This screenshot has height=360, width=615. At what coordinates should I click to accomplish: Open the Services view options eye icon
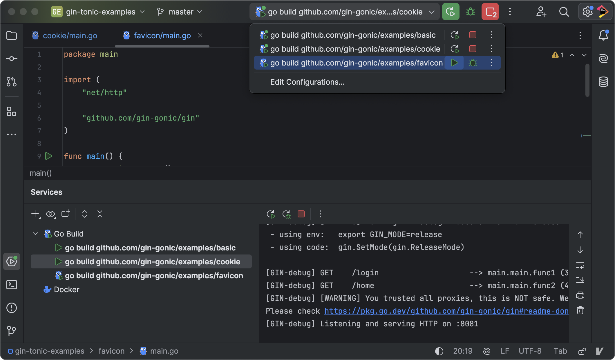(x=50, y=214)
